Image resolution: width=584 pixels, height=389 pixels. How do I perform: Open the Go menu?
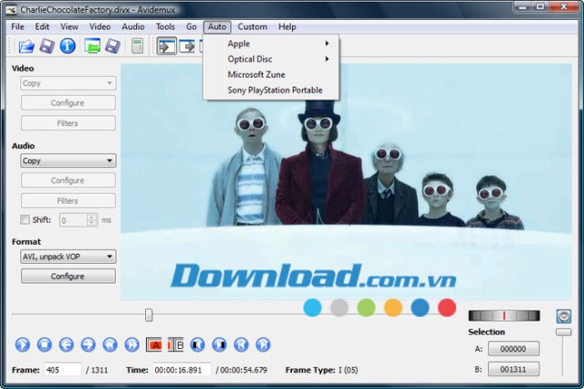point(191,26)
